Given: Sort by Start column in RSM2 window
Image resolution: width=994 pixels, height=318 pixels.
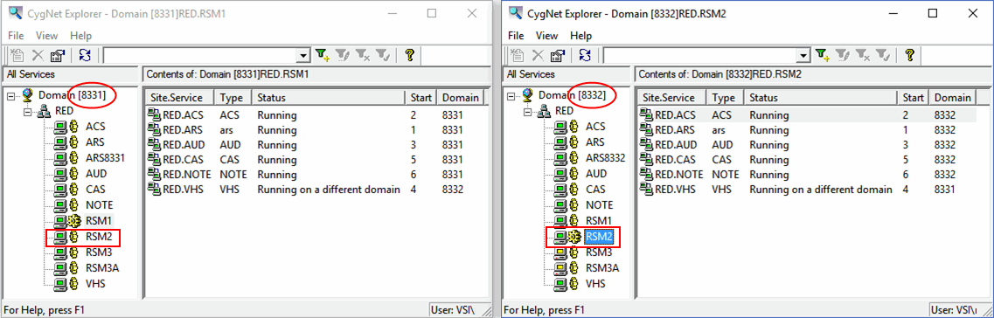Looking at the screenshot, I should [x=913, y=98].
